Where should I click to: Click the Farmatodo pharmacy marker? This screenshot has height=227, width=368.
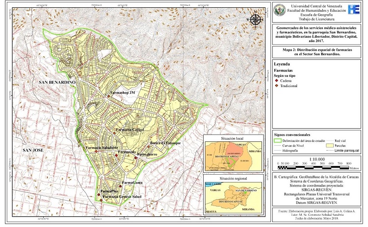(116, 155)
